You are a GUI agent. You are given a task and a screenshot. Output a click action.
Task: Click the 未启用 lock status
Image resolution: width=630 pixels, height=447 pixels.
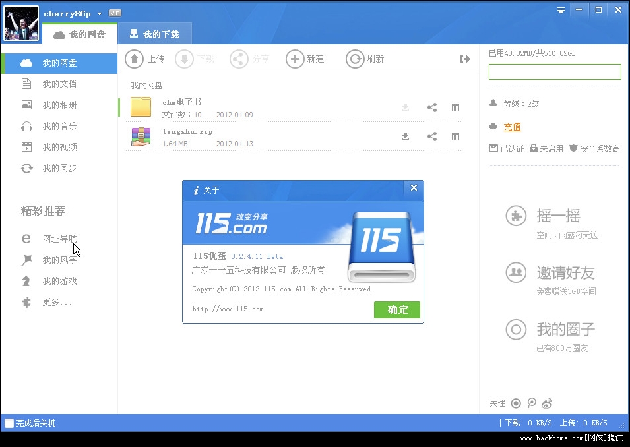(x=546, y=148)
